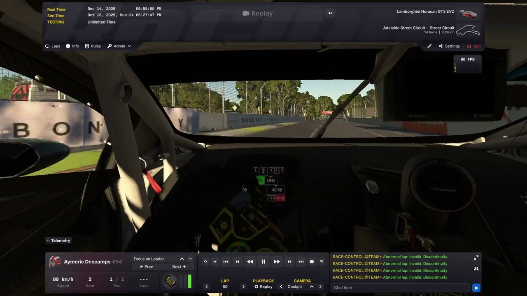Click the Lamborghini Huracan car thumbnail

[x=468, y=14]
